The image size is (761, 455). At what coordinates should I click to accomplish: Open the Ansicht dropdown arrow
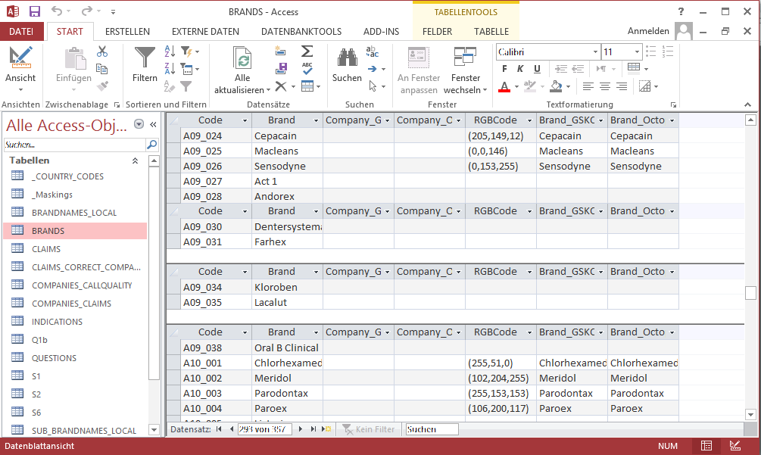tap(20, 90)
